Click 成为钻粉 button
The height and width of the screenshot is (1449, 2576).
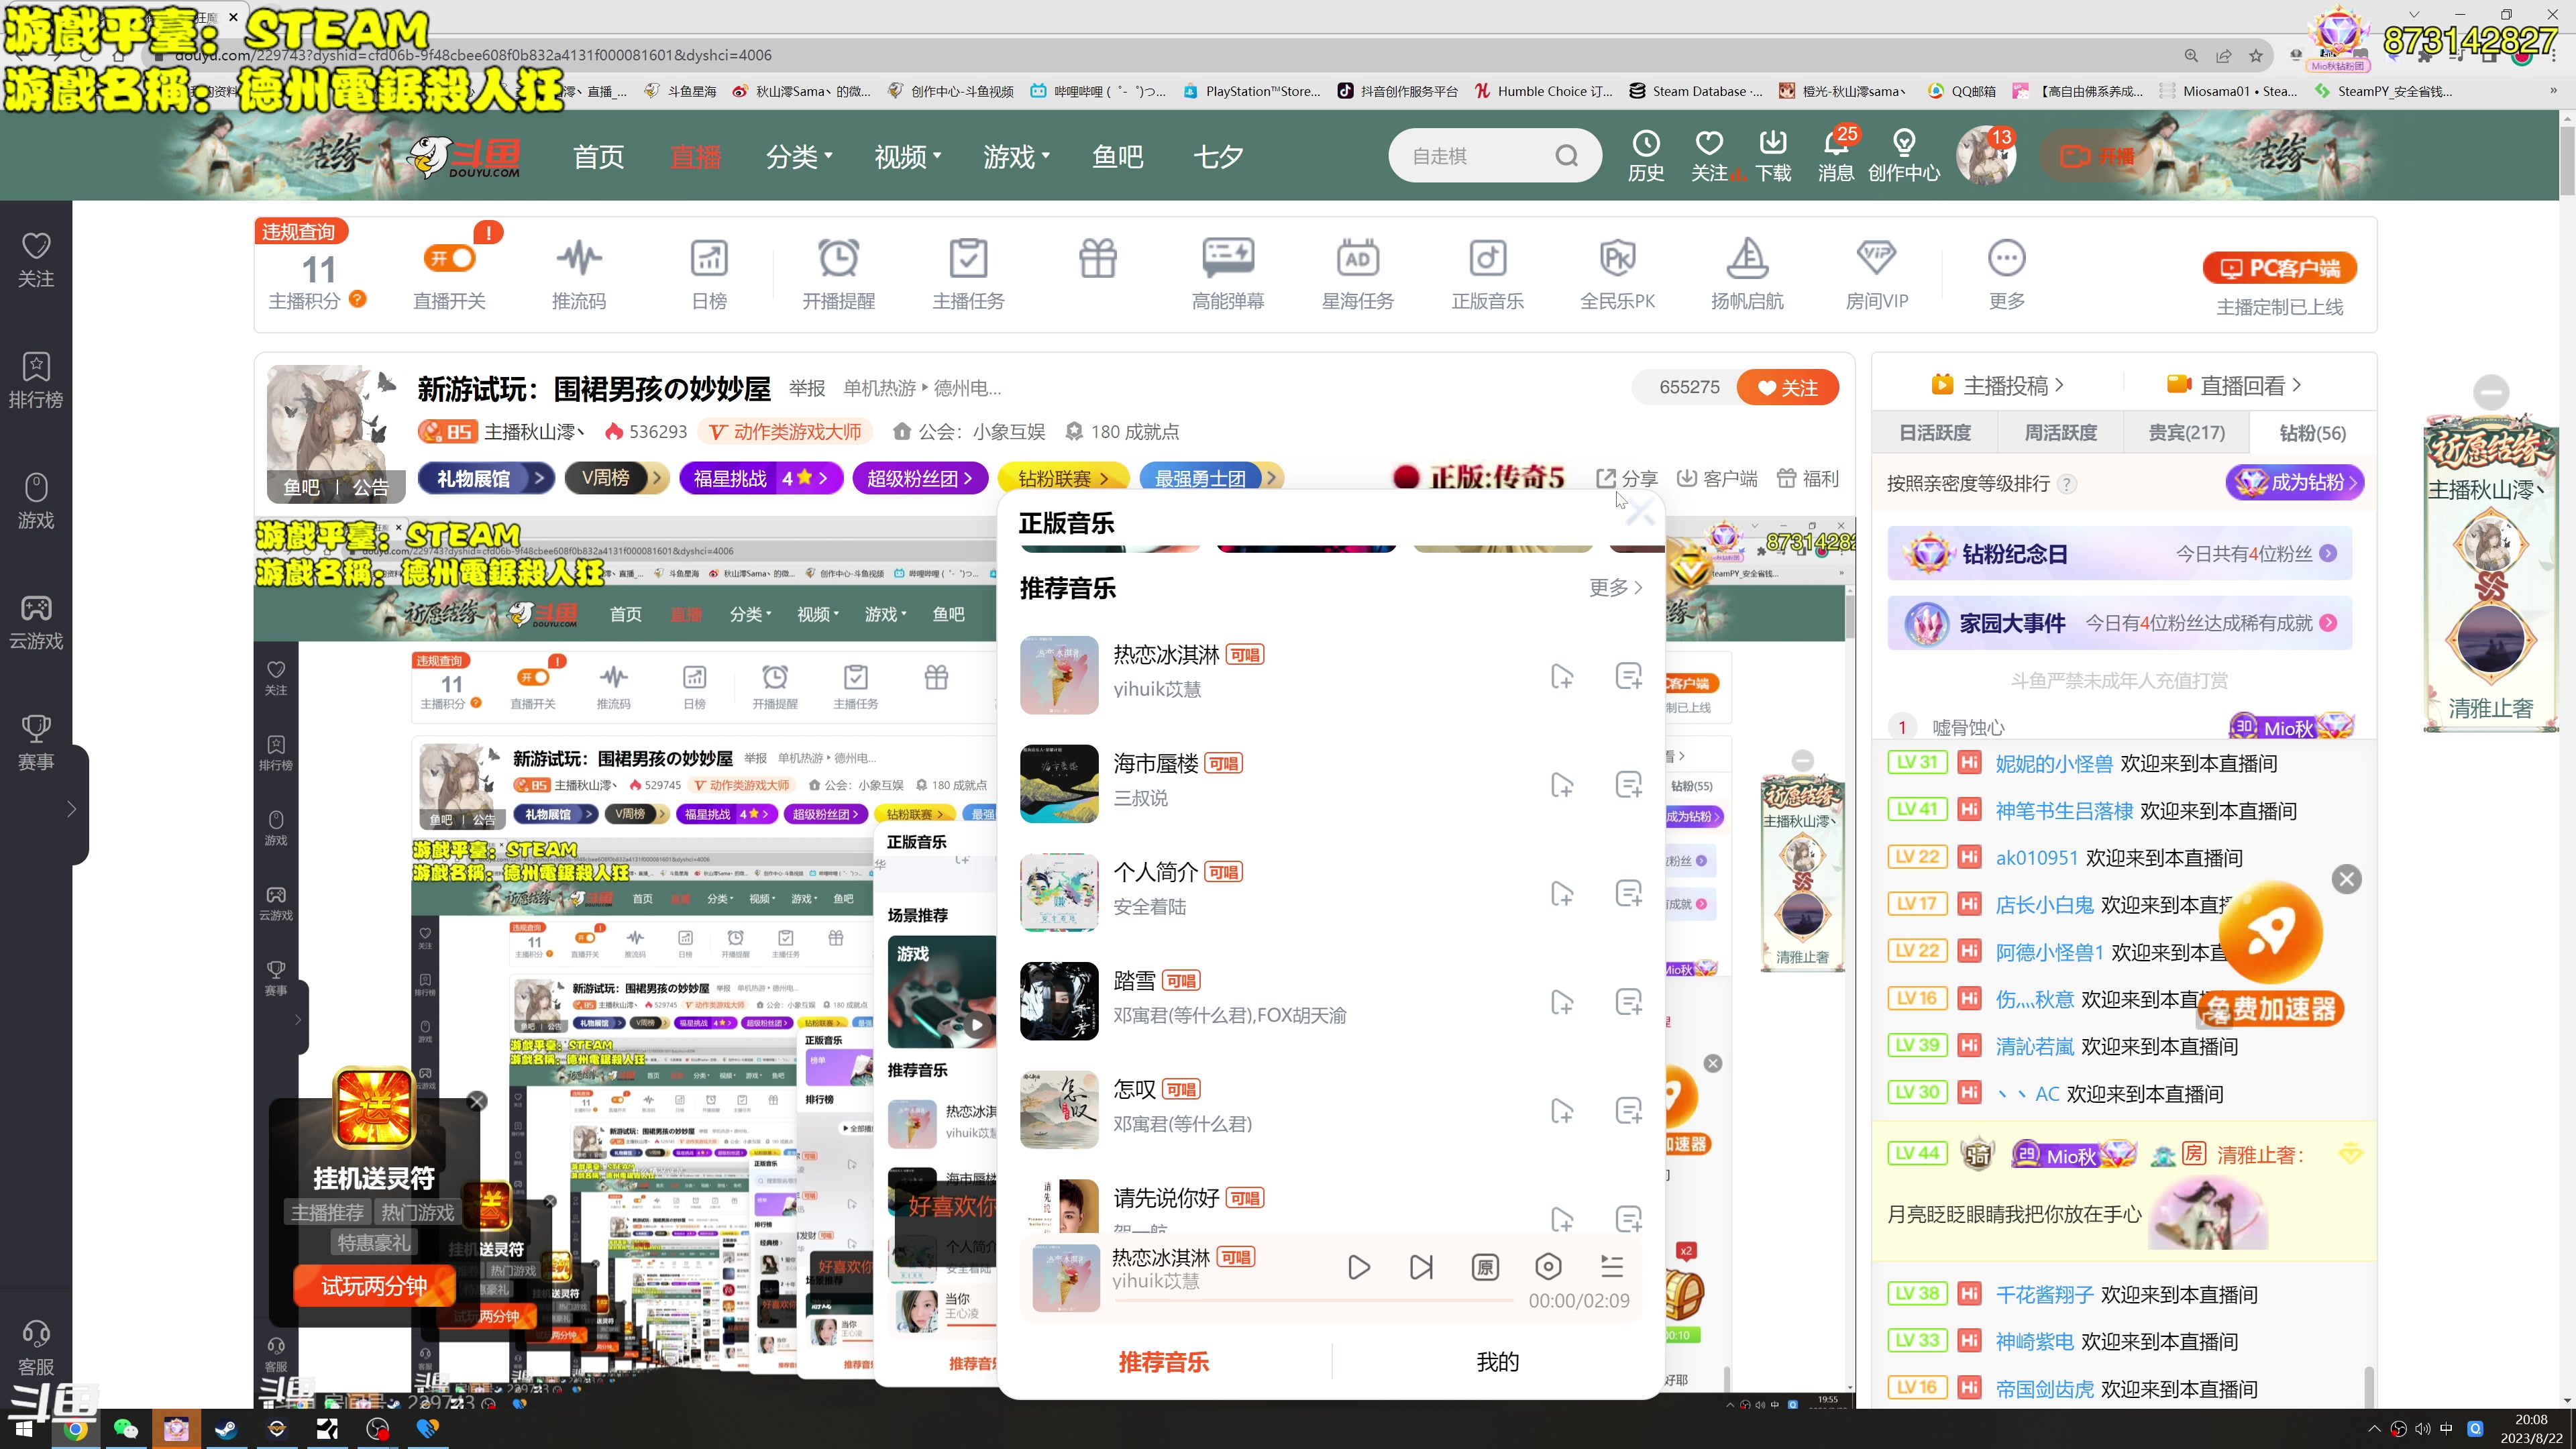[2294, 483]
